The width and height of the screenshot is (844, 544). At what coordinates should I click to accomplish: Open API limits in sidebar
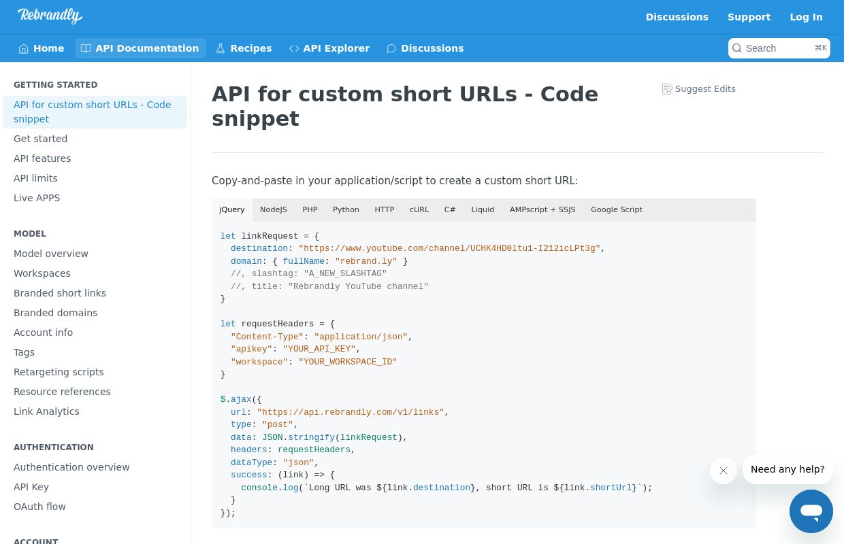(x=95, y=178)
